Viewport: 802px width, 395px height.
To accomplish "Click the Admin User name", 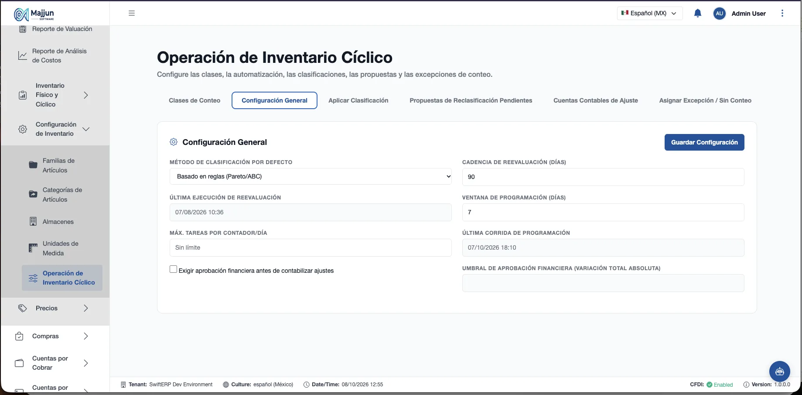I will point(748,14).
